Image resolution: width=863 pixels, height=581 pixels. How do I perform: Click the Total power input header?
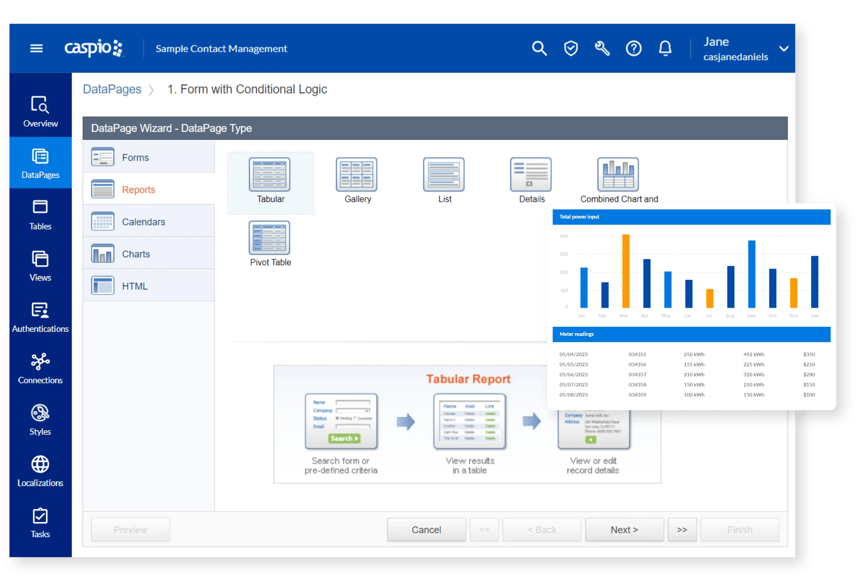click(x=691, y=217)
